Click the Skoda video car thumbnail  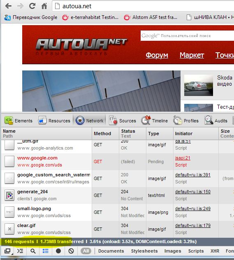click(x=199, y=85)
